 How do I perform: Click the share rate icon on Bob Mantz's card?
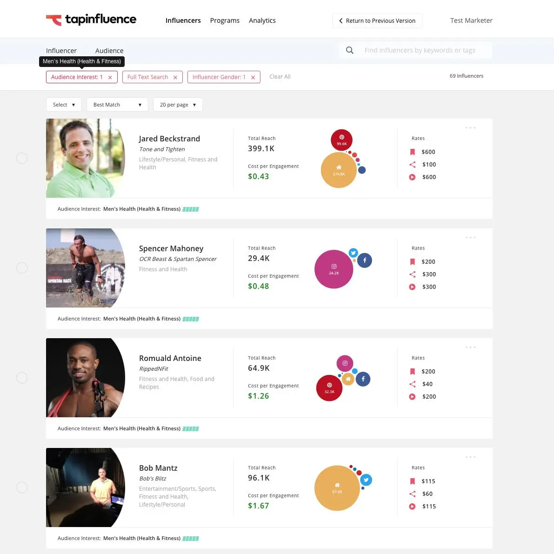[412, 494]
